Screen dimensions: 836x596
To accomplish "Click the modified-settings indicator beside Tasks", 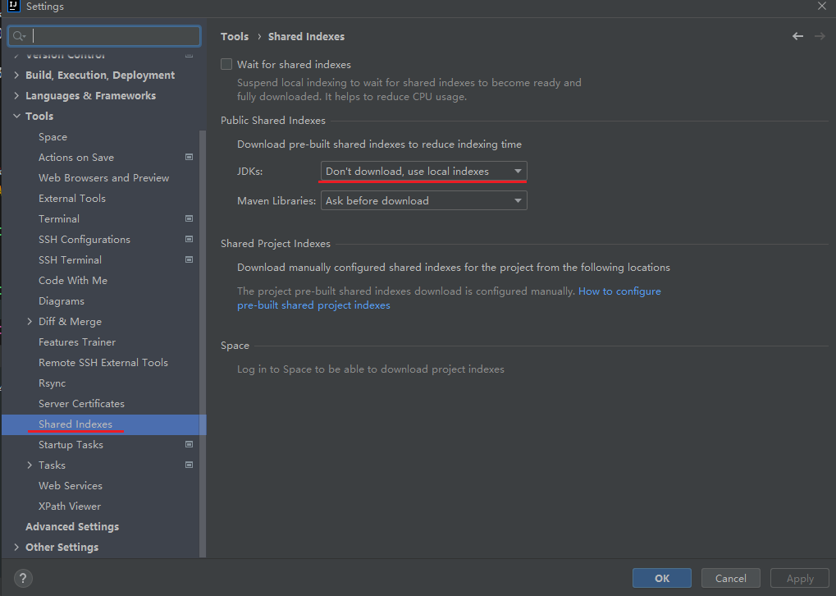I will pos(189,465).
